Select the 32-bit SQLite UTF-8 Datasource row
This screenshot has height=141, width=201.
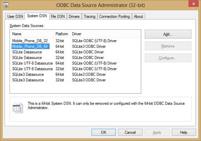(x=32, y=69)
